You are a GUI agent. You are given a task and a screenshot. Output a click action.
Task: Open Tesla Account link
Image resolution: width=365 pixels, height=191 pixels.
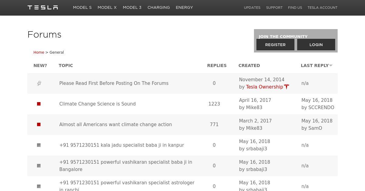click(x=322, y=8)
